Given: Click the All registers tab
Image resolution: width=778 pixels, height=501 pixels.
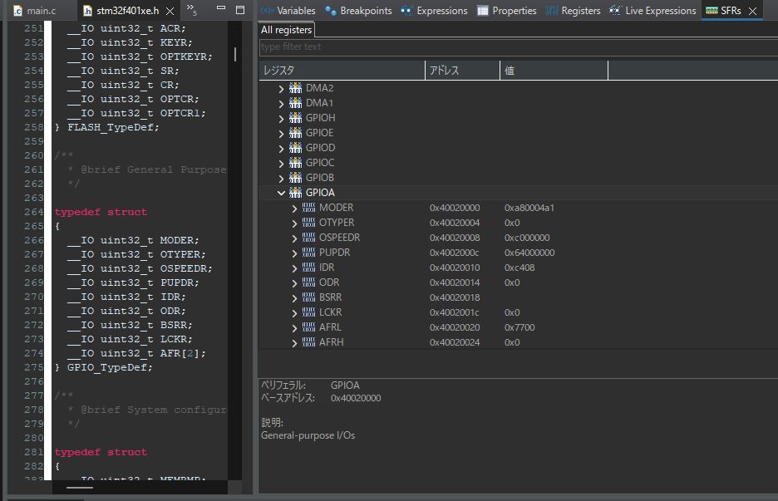Looking at the screenshot, I should 287,28.
